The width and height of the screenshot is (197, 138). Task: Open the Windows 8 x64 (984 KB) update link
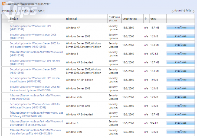tap(36, 123)
